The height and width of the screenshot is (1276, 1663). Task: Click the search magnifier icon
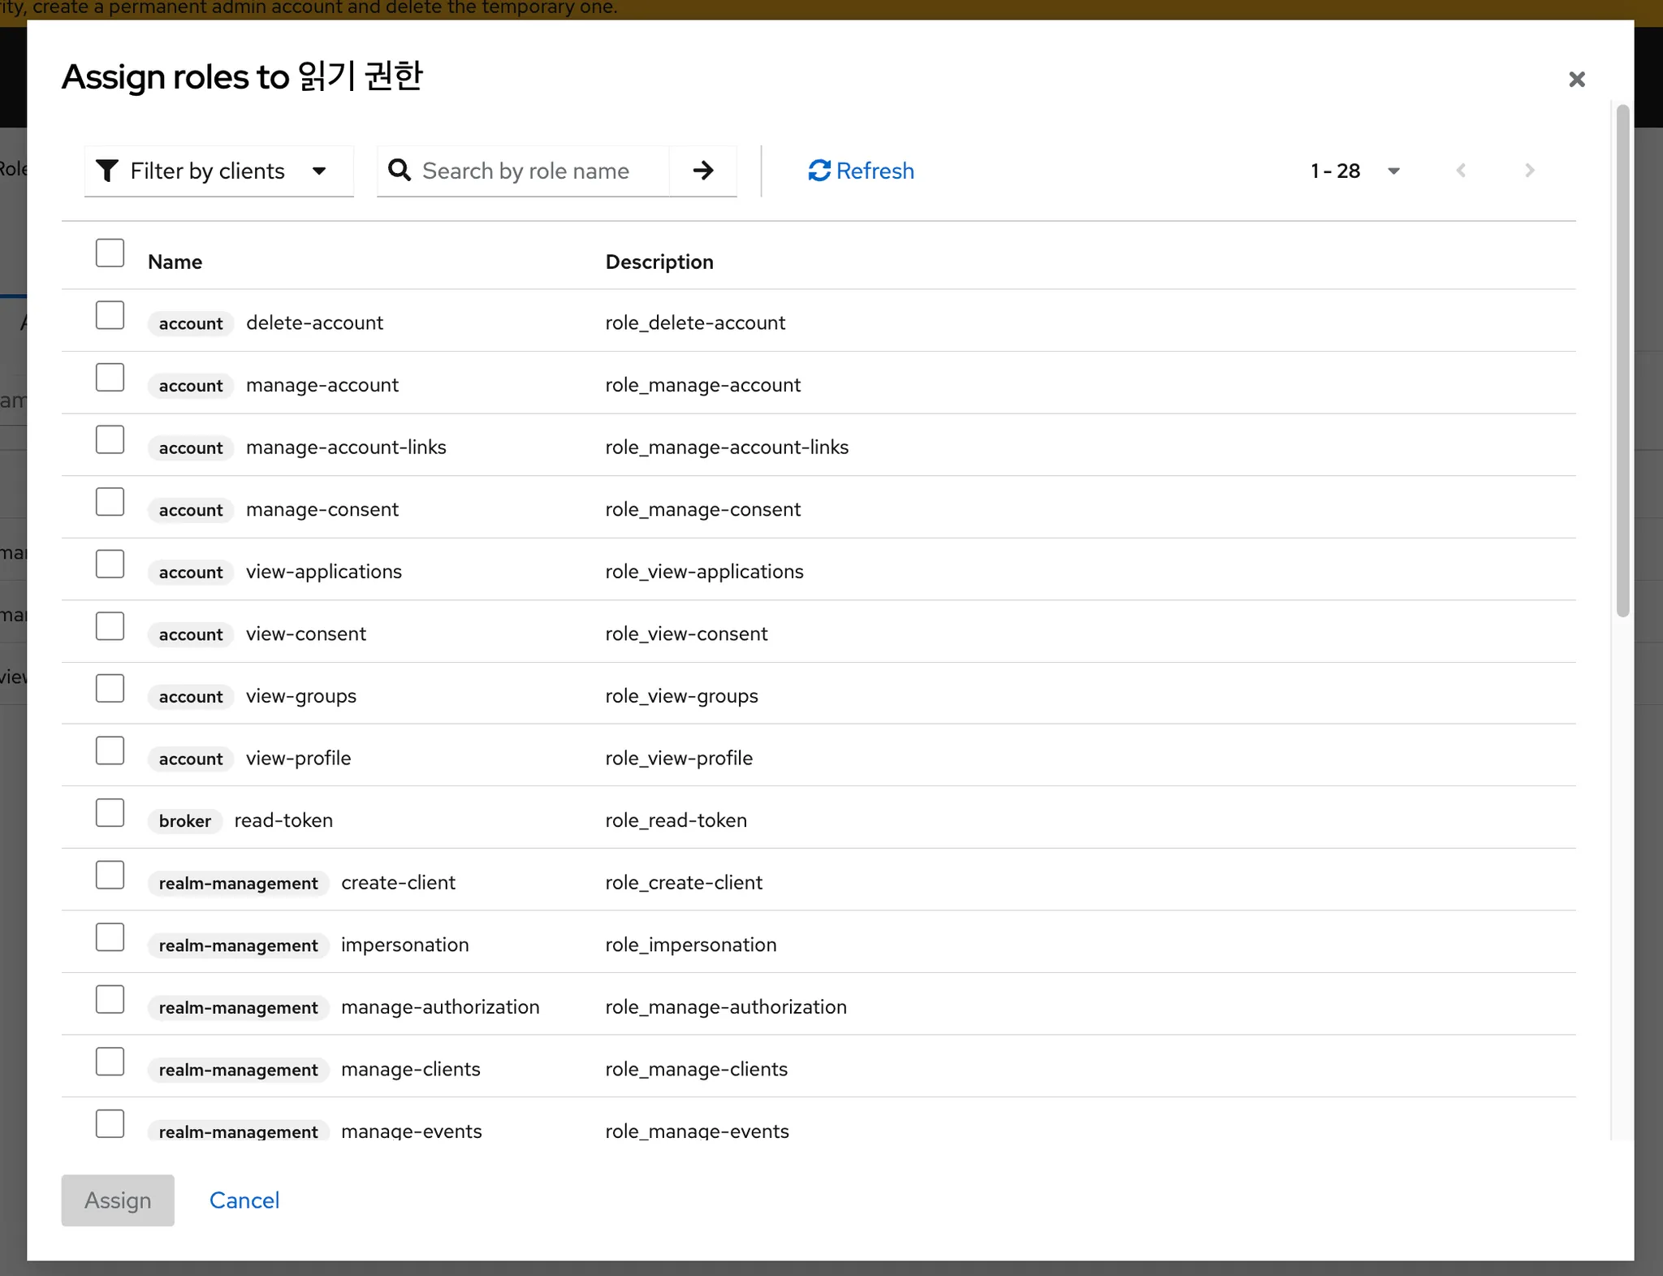(x=399, y=171)
